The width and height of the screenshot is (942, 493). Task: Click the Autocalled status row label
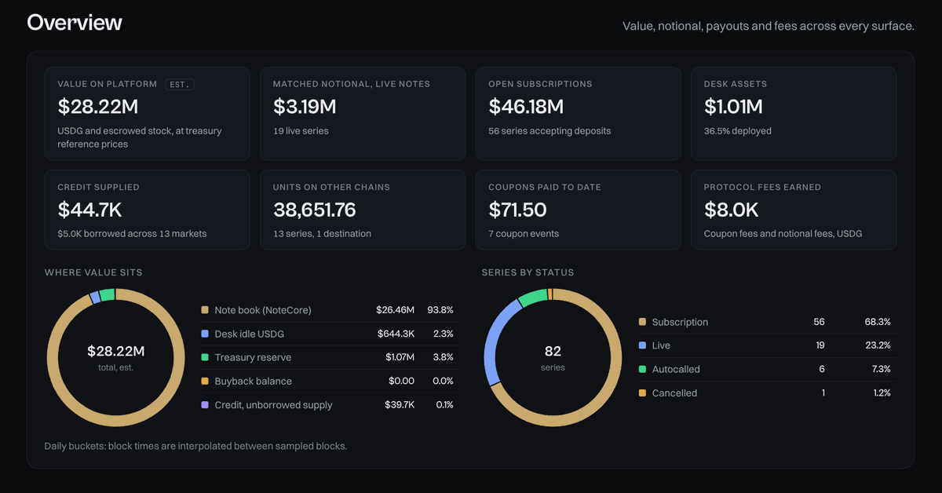tap(676, 369)
